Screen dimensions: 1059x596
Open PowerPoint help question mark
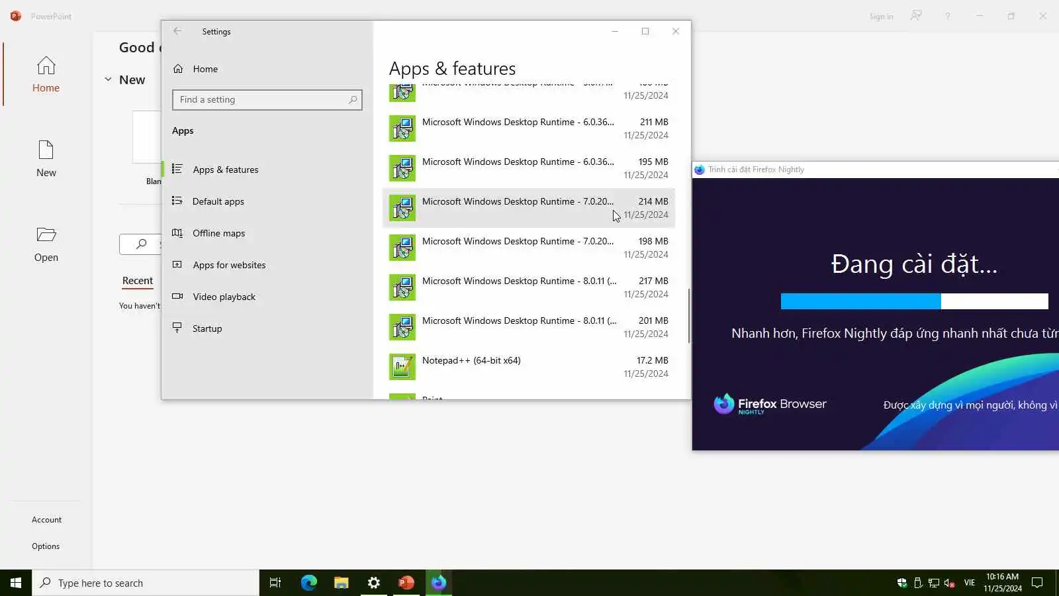[948, 16]
